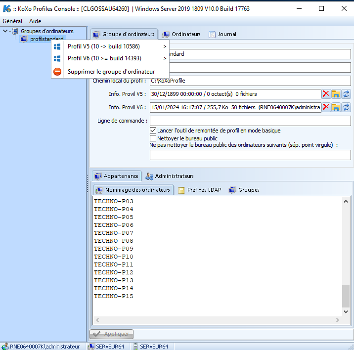The height and width of the screenshot is (350, 354).
Task: Check 'Nettoyer le bureau public' option
Action: click(x=153, y=138)
